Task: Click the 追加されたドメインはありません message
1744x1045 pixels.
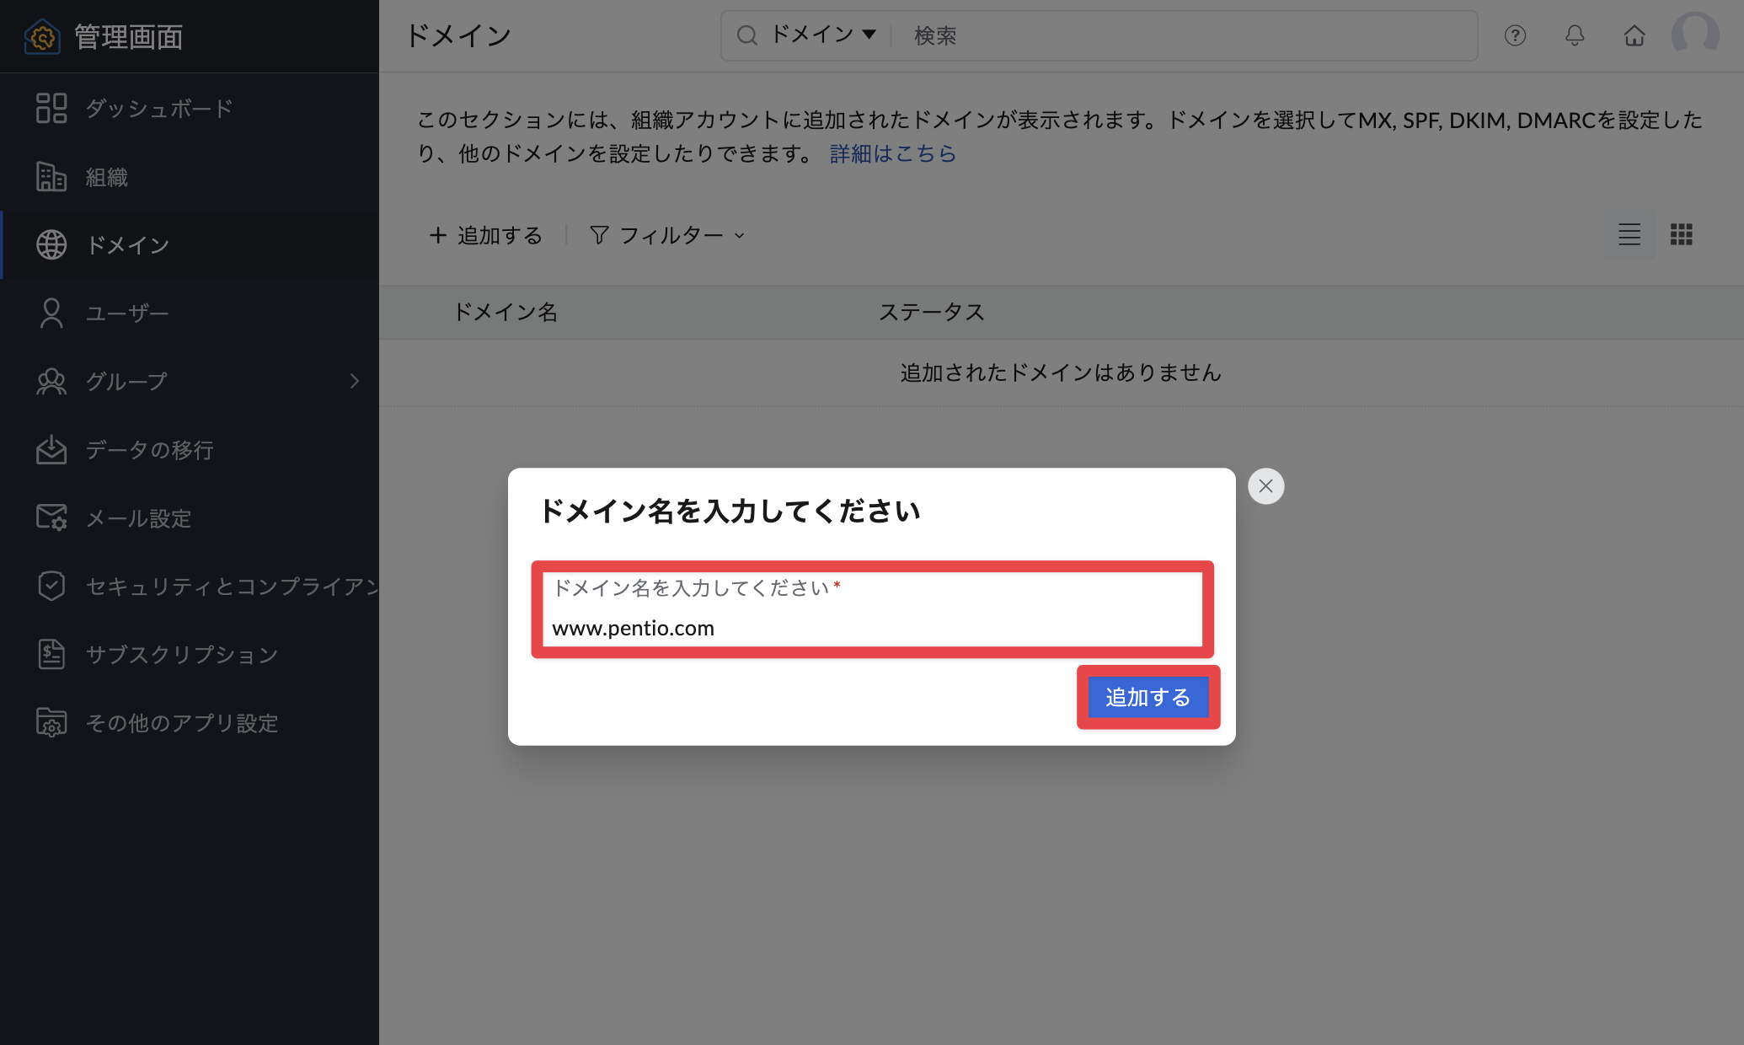Action: 1061,372
